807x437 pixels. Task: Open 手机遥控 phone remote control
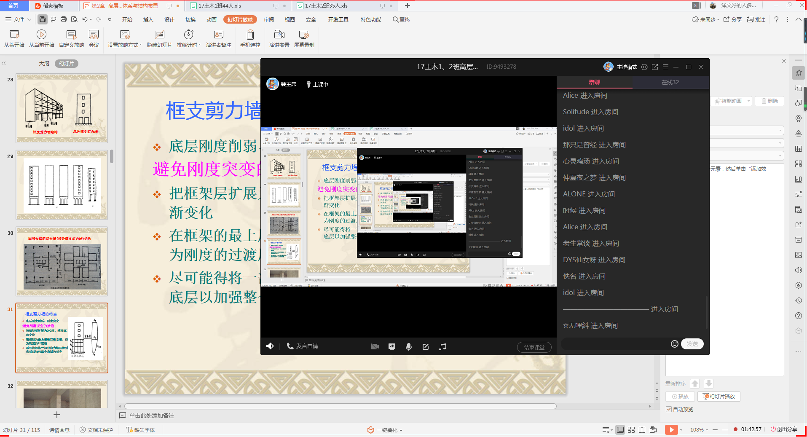[x=250, y=38]
